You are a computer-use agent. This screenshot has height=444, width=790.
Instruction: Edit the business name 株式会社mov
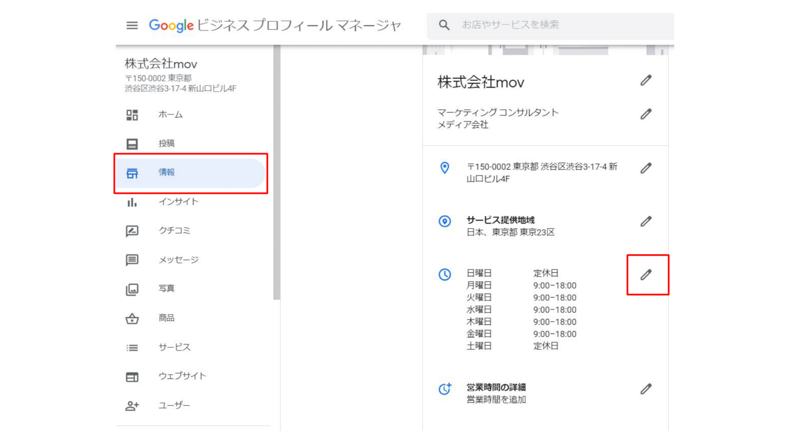[x=646, y=80]
